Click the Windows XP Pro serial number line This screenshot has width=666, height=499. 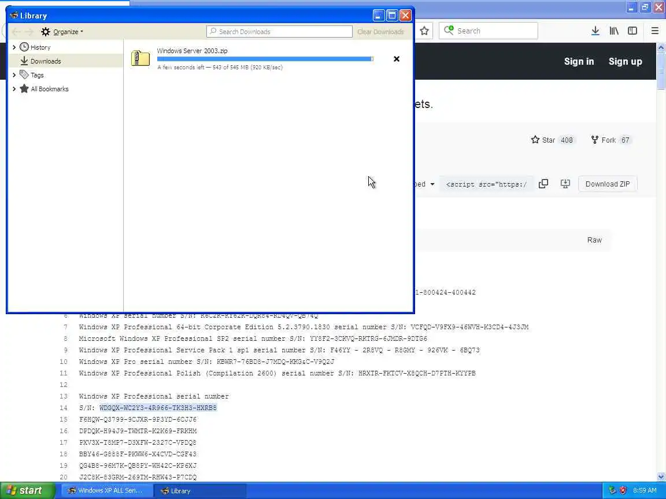point(206,362)
